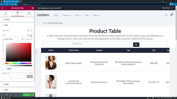177x99 pixels.
Task: Open the Sale menu link
Action: (x=87, y=15)
